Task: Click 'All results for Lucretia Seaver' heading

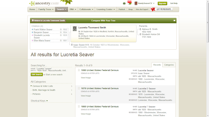Action: 62,55
